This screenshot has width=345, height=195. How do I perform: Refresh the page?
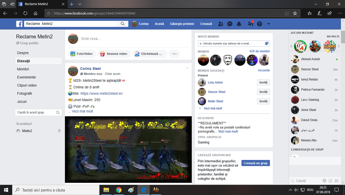click(25, 13)
